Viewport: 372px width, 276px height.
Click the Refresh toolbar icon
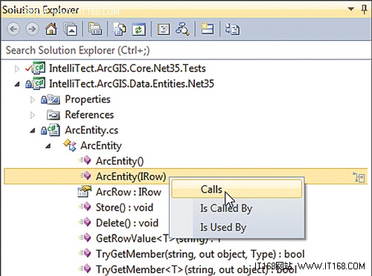[x=139, y=29]
